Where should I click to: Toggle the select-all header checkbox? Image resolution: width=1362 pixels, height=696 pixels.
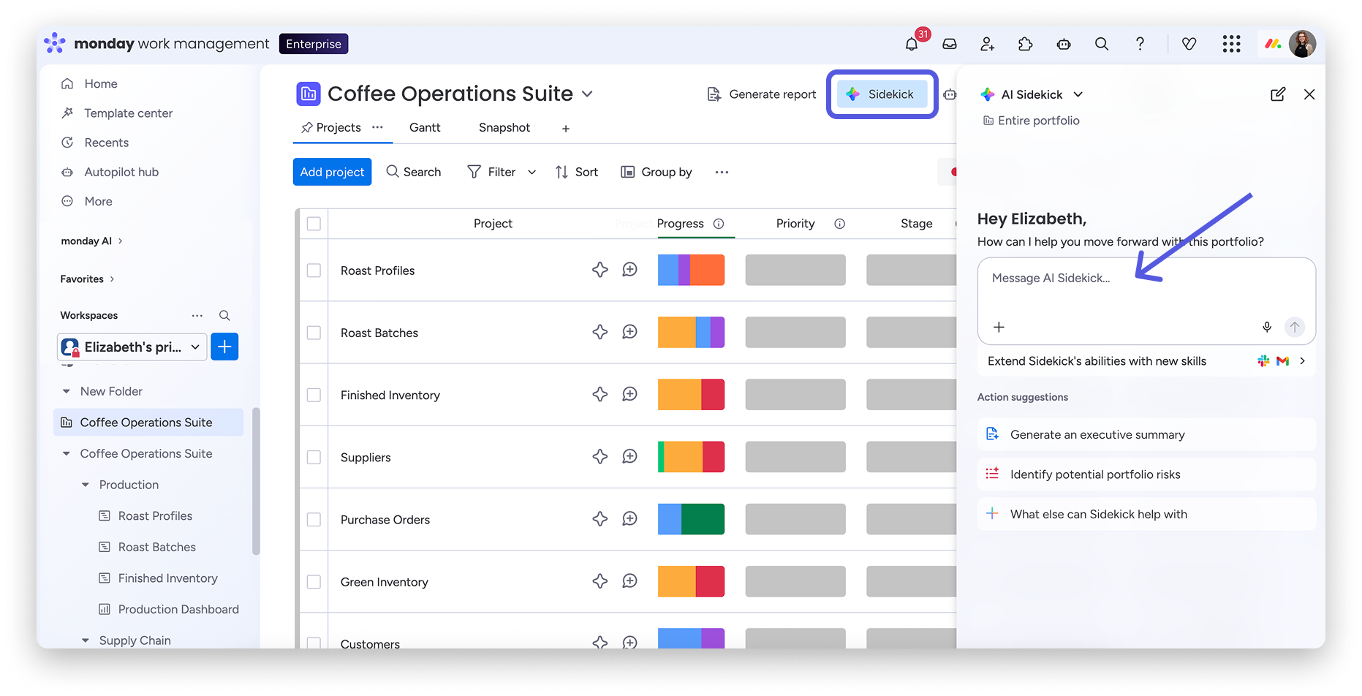click(x=314, y=224)
